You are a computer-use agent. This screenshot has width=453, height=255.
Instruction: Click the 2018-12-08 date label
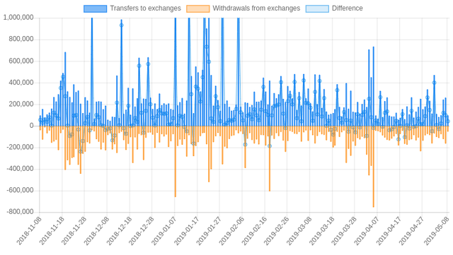tap(96, 231)
